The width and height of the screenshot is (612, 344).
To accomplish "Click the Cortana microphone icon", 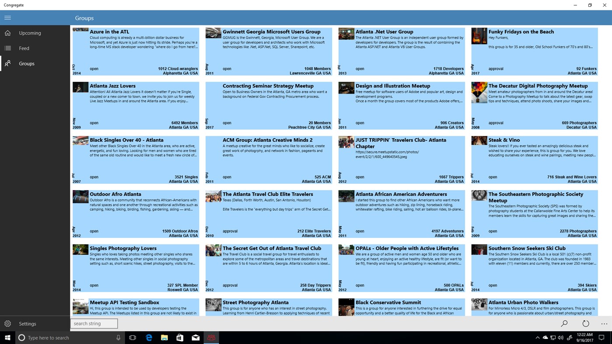I will pyautogui.click(x=118, y=337).
